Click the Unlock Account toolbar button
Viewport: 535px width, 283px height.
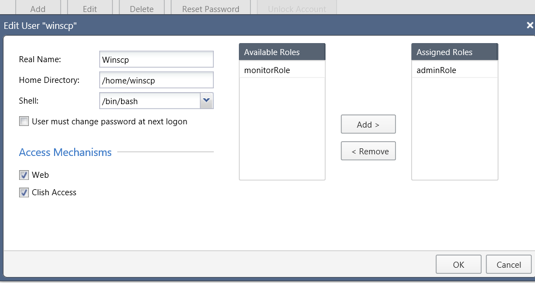pyautogui.click(x=297, y=8)
